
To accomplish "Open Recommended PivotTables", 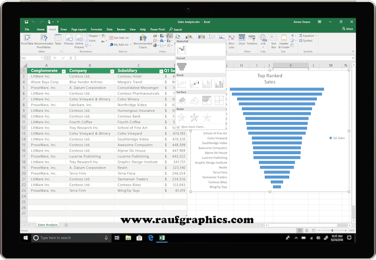I will click(x=43, y=41).
